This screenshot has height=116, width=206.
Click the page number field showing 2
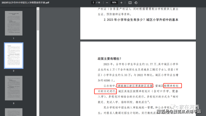(x=93, y=2)
